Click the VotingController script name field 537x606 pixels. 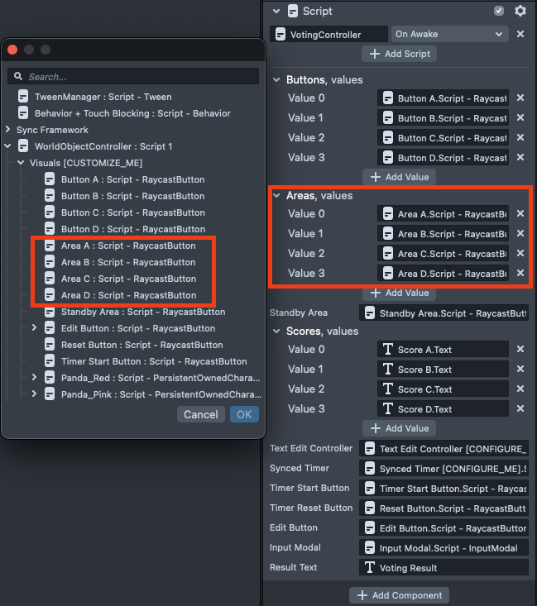(x=328, y=34)
